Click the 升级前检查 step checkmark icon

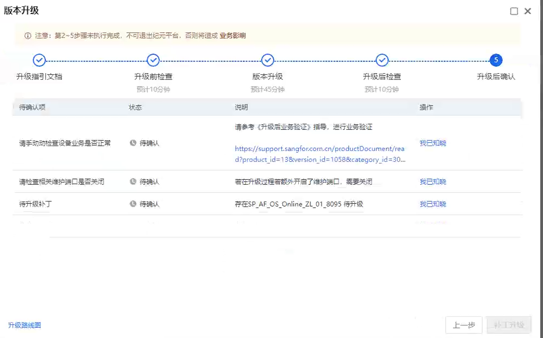point(153,60)
